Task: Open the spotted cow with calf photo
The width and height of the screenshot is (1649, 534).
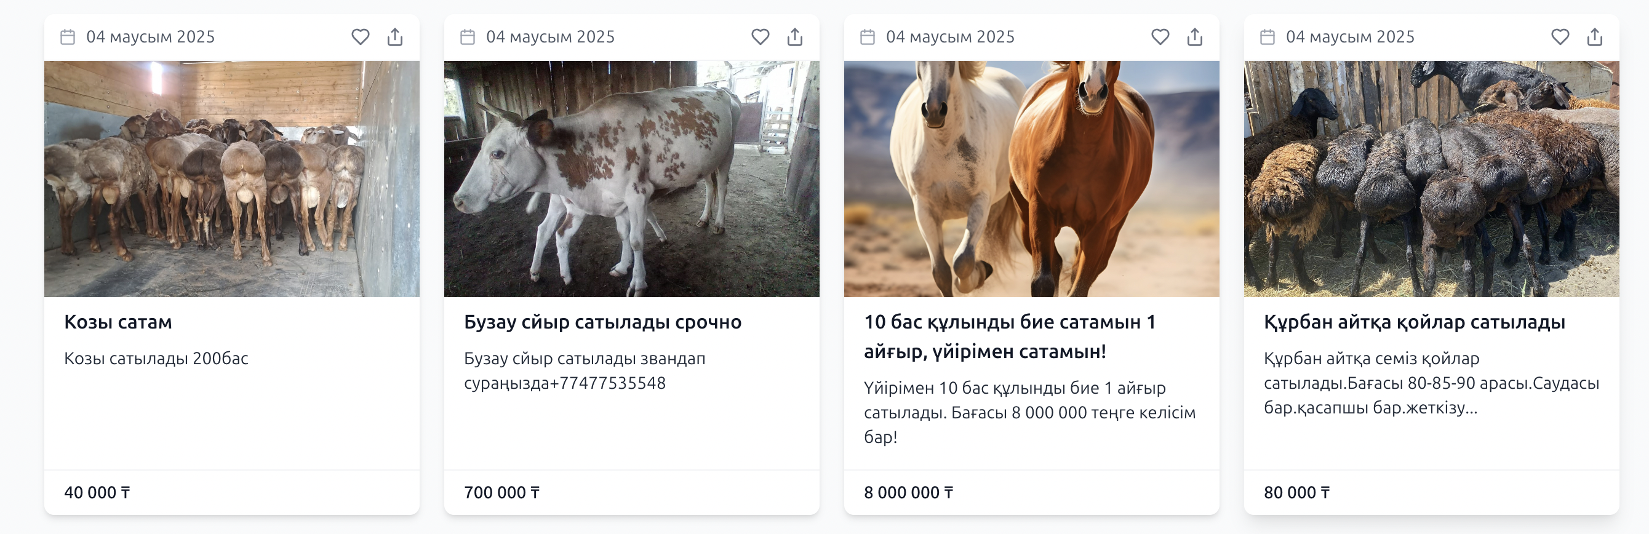Action: pyautogui.click(x=632, y=178)
